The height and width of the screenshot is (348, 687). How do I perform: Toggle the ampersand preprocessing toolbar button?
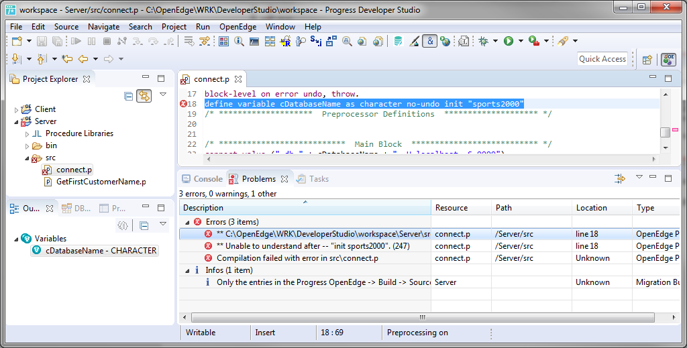click(430, 41)
